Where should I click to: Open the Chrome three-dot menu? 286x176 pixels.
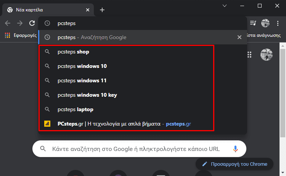pyautogui.click(x=278, y=23)
